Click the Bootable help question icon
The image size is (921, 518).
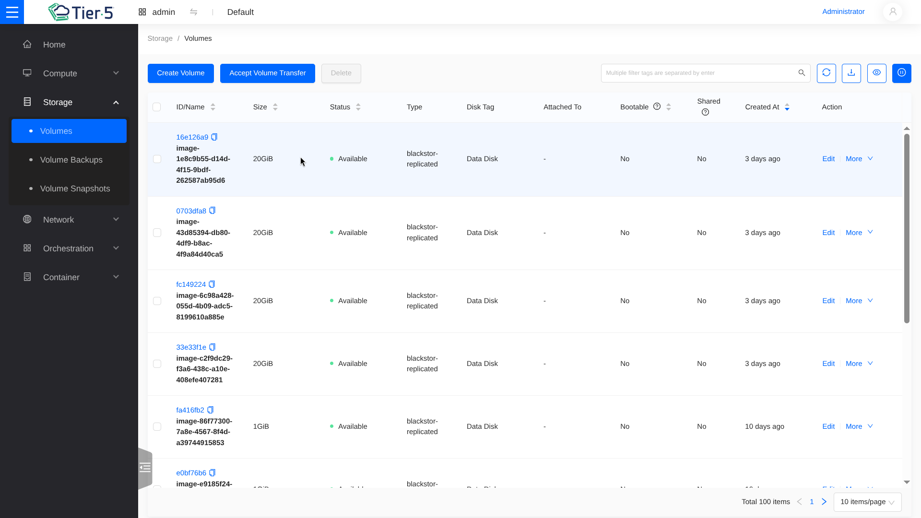point(657,106)
